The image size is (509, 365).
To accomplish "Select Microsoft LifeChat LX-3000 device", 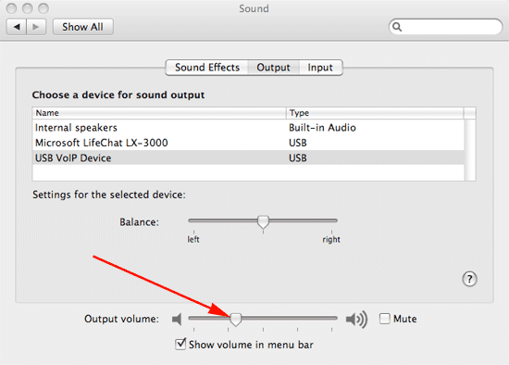I will (248, 143).
